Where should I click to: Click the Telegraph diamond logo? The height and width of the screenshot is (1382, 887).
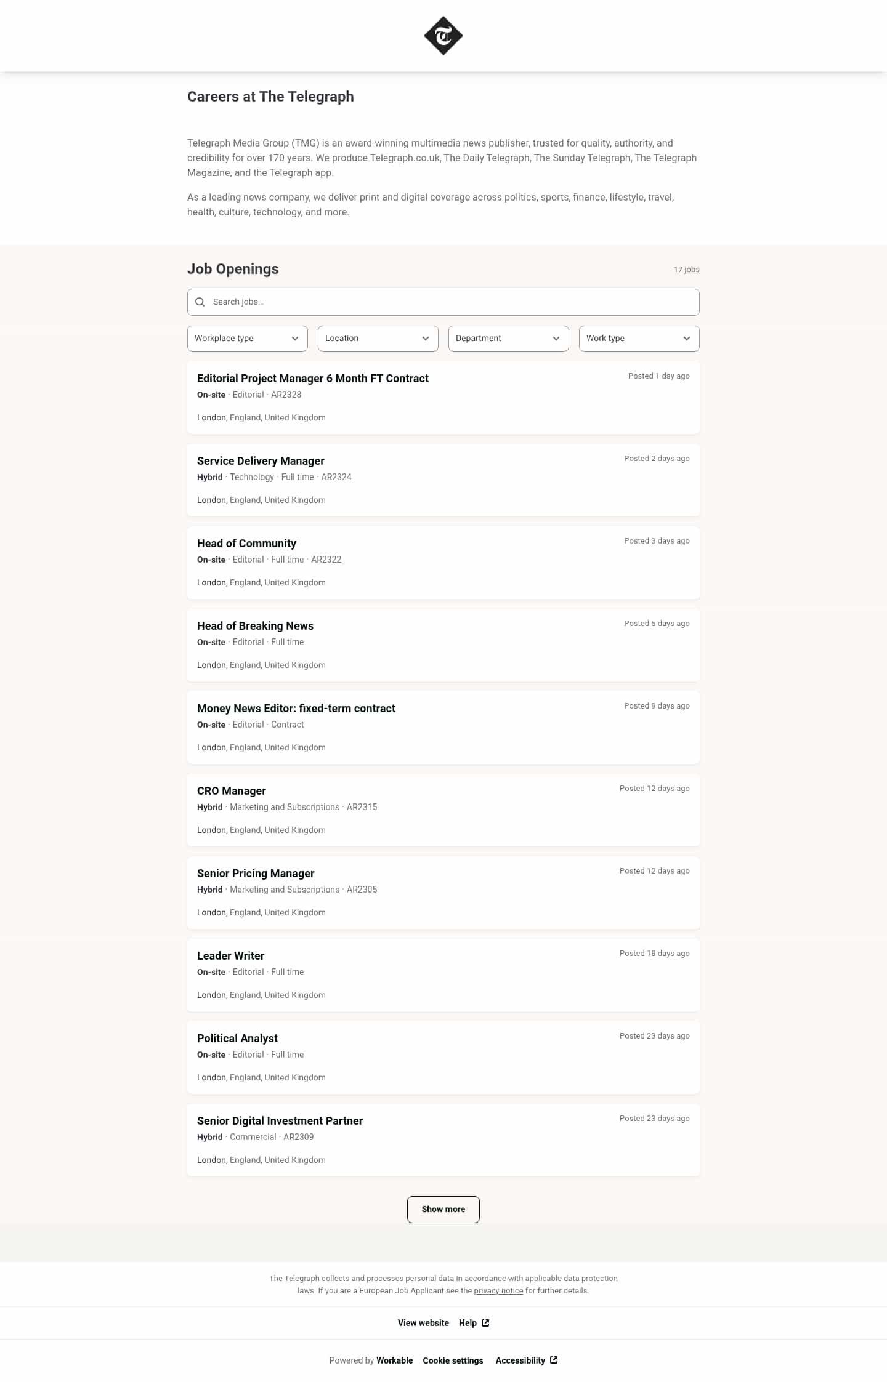[443, 36]
